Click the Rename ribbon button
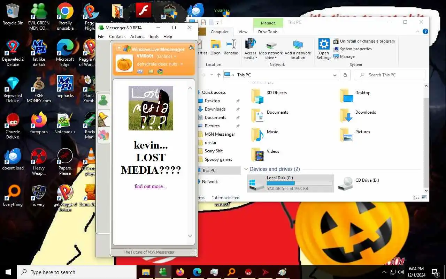Image resolution: width=446 pixels, height=279 pixels. tap(231, 47)
